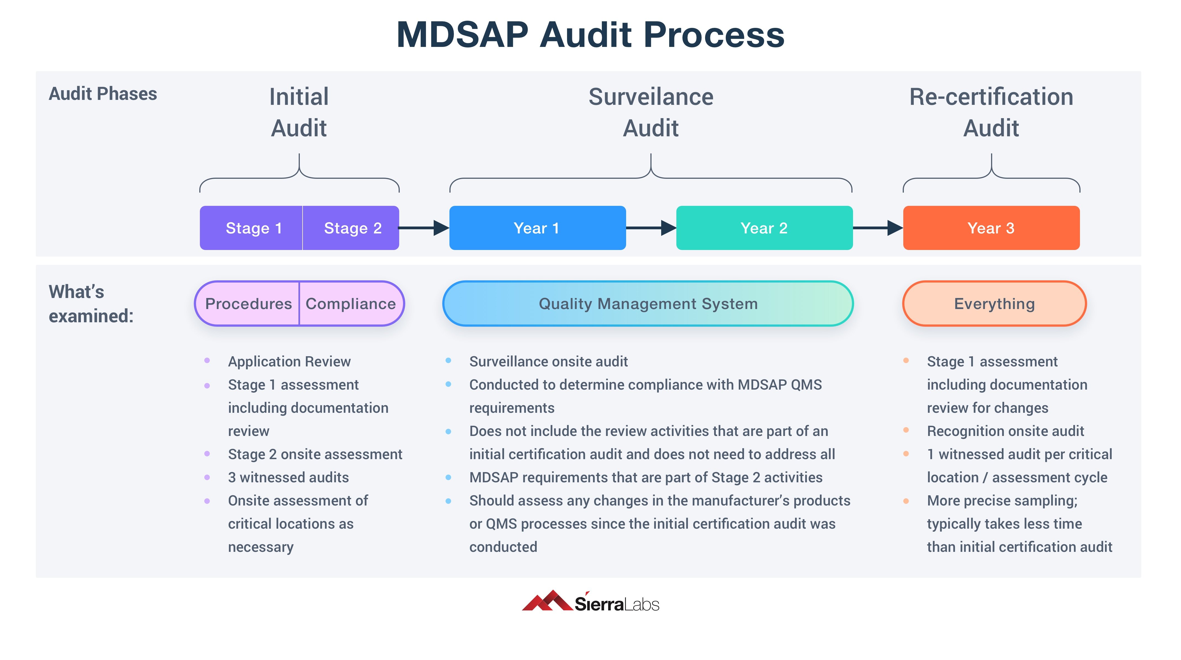This screenshot has width=1181, height=660.
Task: Select the Year 2 teal box
Action: coord(764,228)
